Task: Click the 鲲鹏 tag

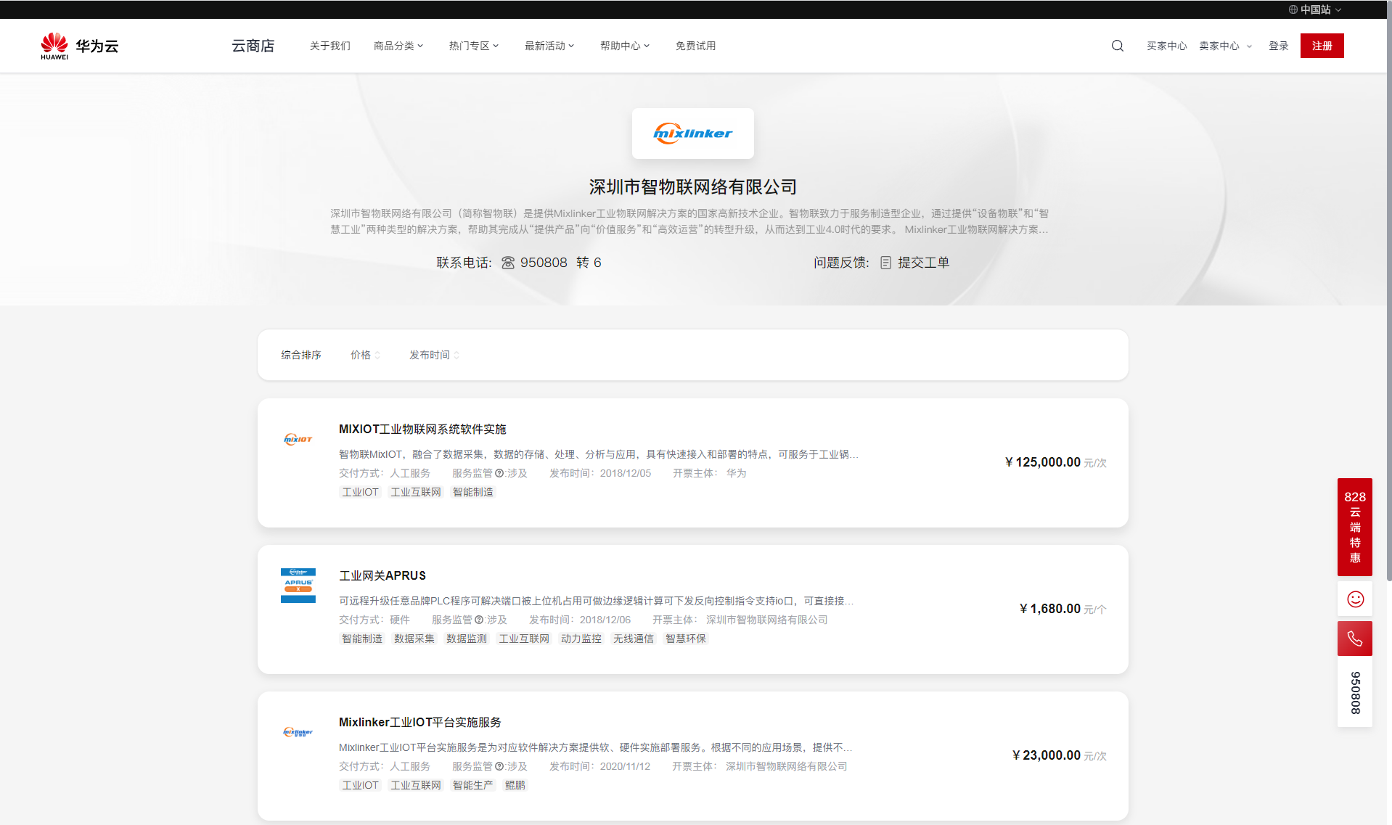Action: point(515,785)
